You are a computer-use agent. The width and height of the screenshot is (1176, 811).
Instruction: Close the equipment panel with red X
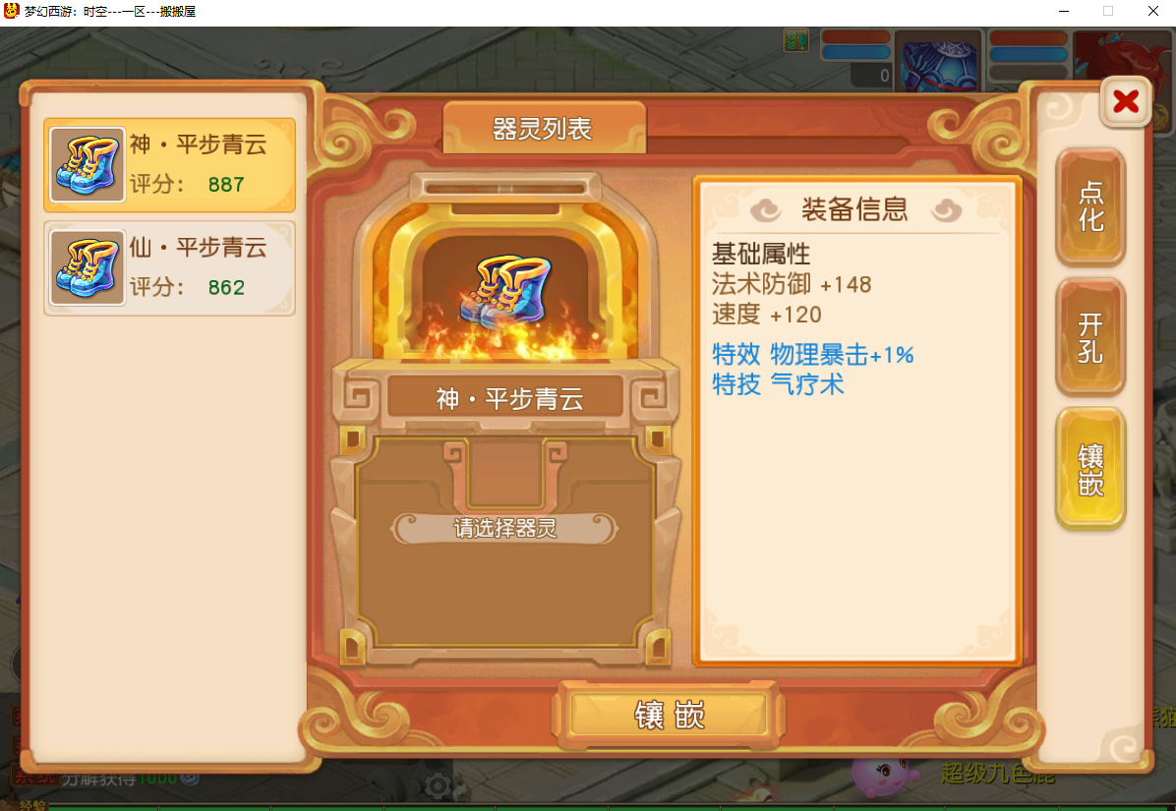[x=1126, y=101]
